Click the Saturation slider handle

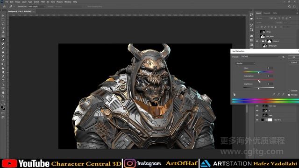click(258, 81)
